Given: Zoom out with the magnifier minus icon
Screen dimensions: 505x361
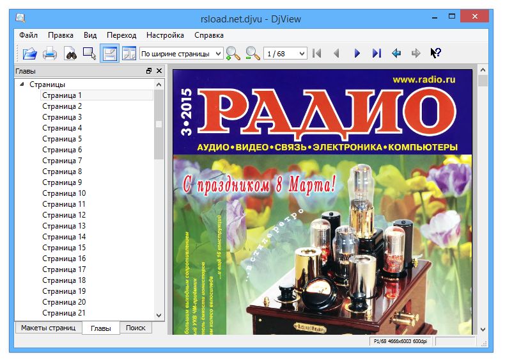Looking at the screenshot, I should [252, 53].
